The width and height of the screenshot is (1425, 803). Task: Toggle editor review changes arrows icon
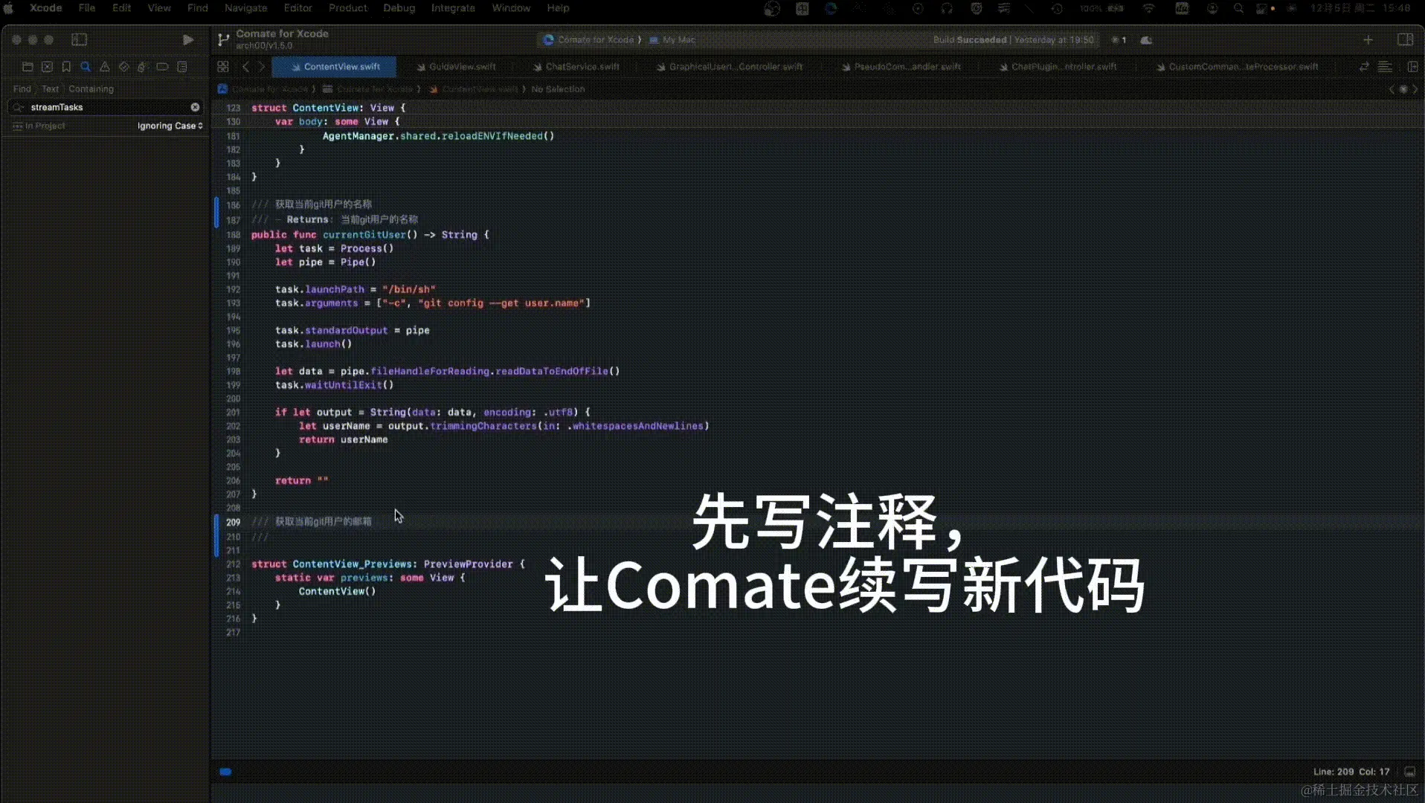[x=1364, y=67]
